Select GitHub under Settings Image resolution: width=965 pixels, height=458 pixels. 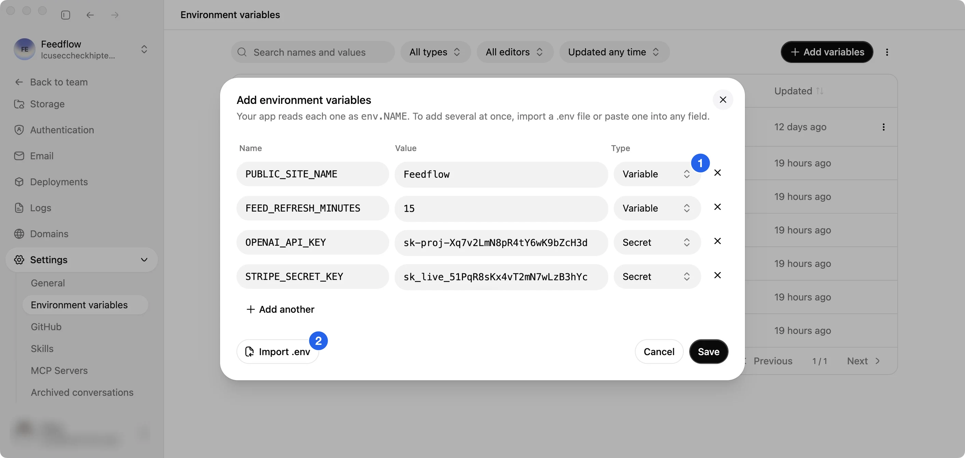(x=46, y=327)
